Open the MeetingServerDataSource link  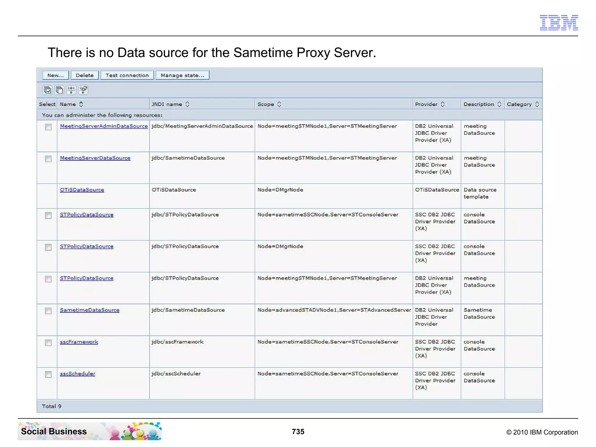tap(95, 158)
